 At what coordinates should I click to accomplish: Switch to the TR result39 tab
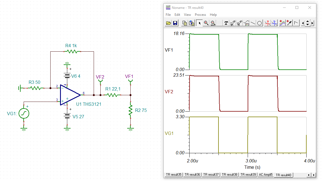click(x=248, y=175)
